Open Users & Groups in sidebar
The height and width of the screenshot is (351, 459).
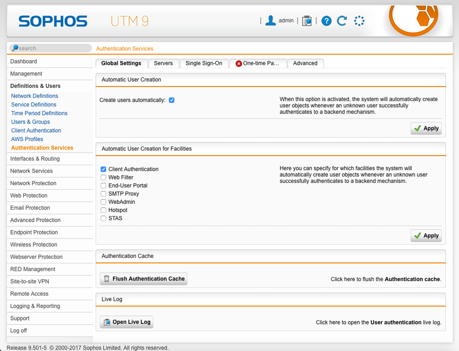(x=31, y=122)
